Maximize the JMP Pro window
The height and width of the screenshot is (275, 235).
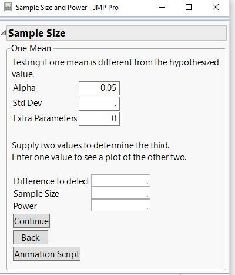pyautogui.click(x=189, y=8)
